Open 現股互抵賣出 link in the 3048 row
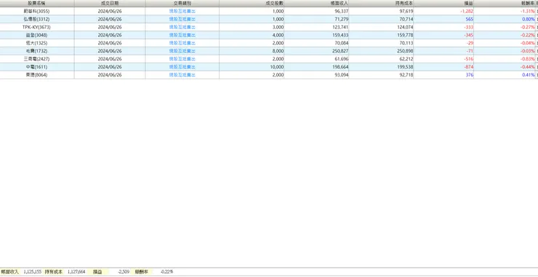The width and height of the screenshot is (538, 277). pyautogui.click(x=182, y=35)
